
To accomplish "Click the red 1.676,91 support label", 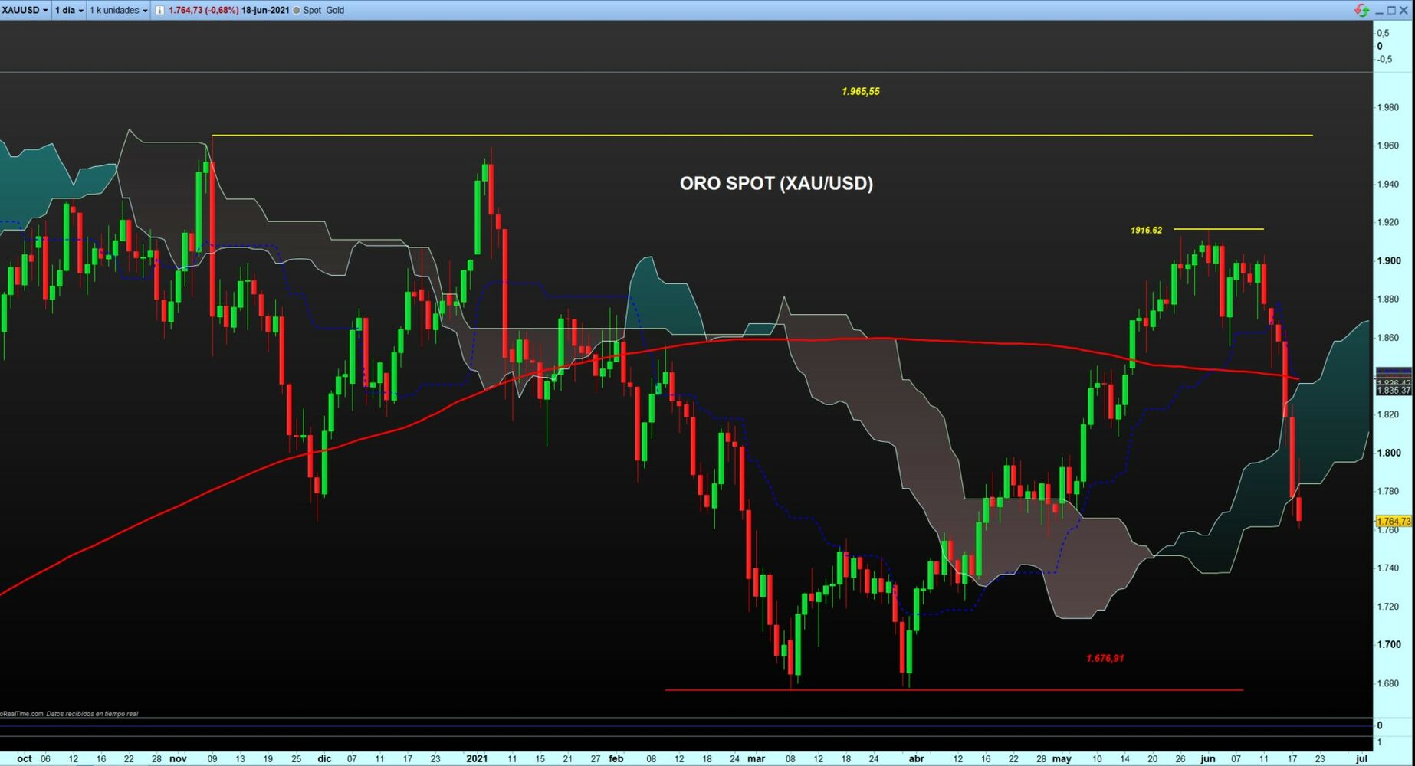I will coord(1105,658).
